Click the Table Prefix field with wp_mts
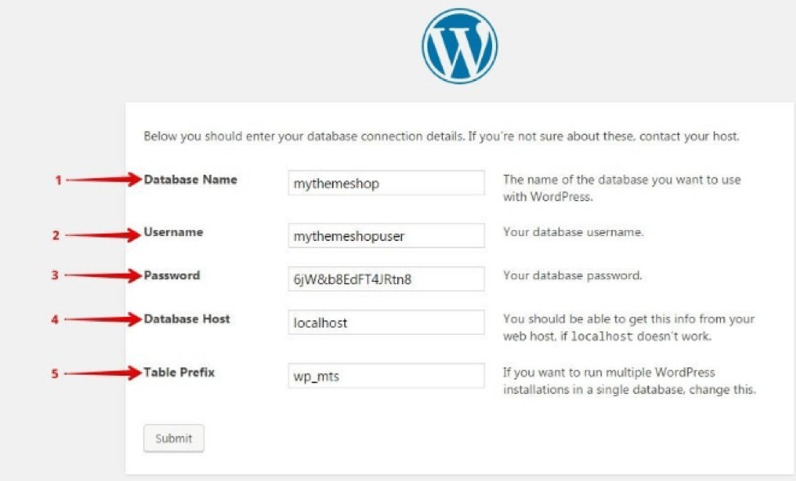The image size is (796, 481). pos(386,376)
